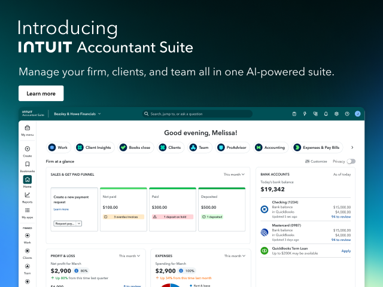Expand Beasley & Howe Financials firm dropdown
This screenshot has width=383, height=287.
tap(78, 114)
